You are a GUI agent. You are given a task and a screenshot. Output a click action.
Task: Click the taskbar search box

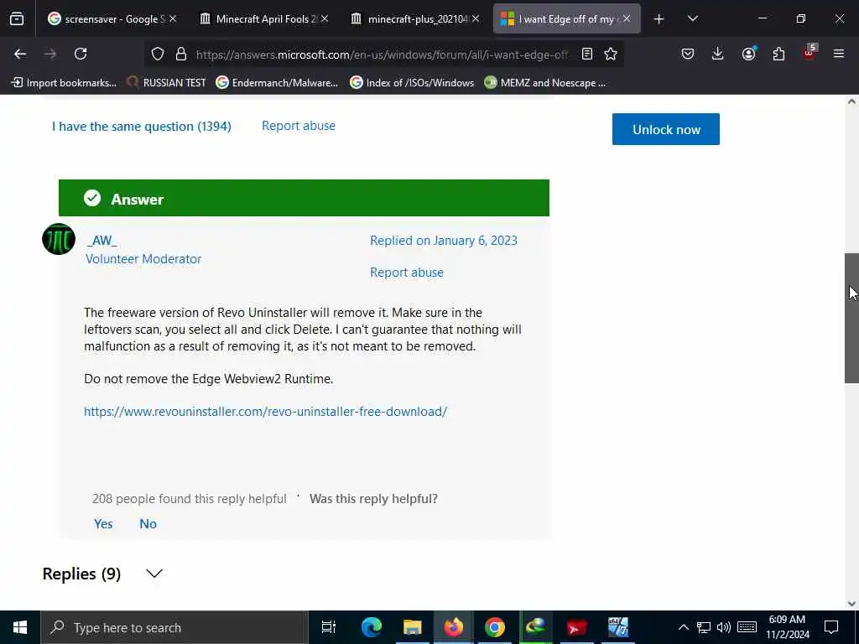174,627
